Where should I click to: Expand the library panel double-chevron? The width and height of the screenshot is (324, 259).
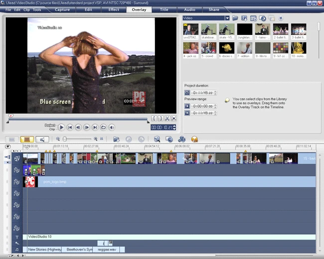click(281, 18)
